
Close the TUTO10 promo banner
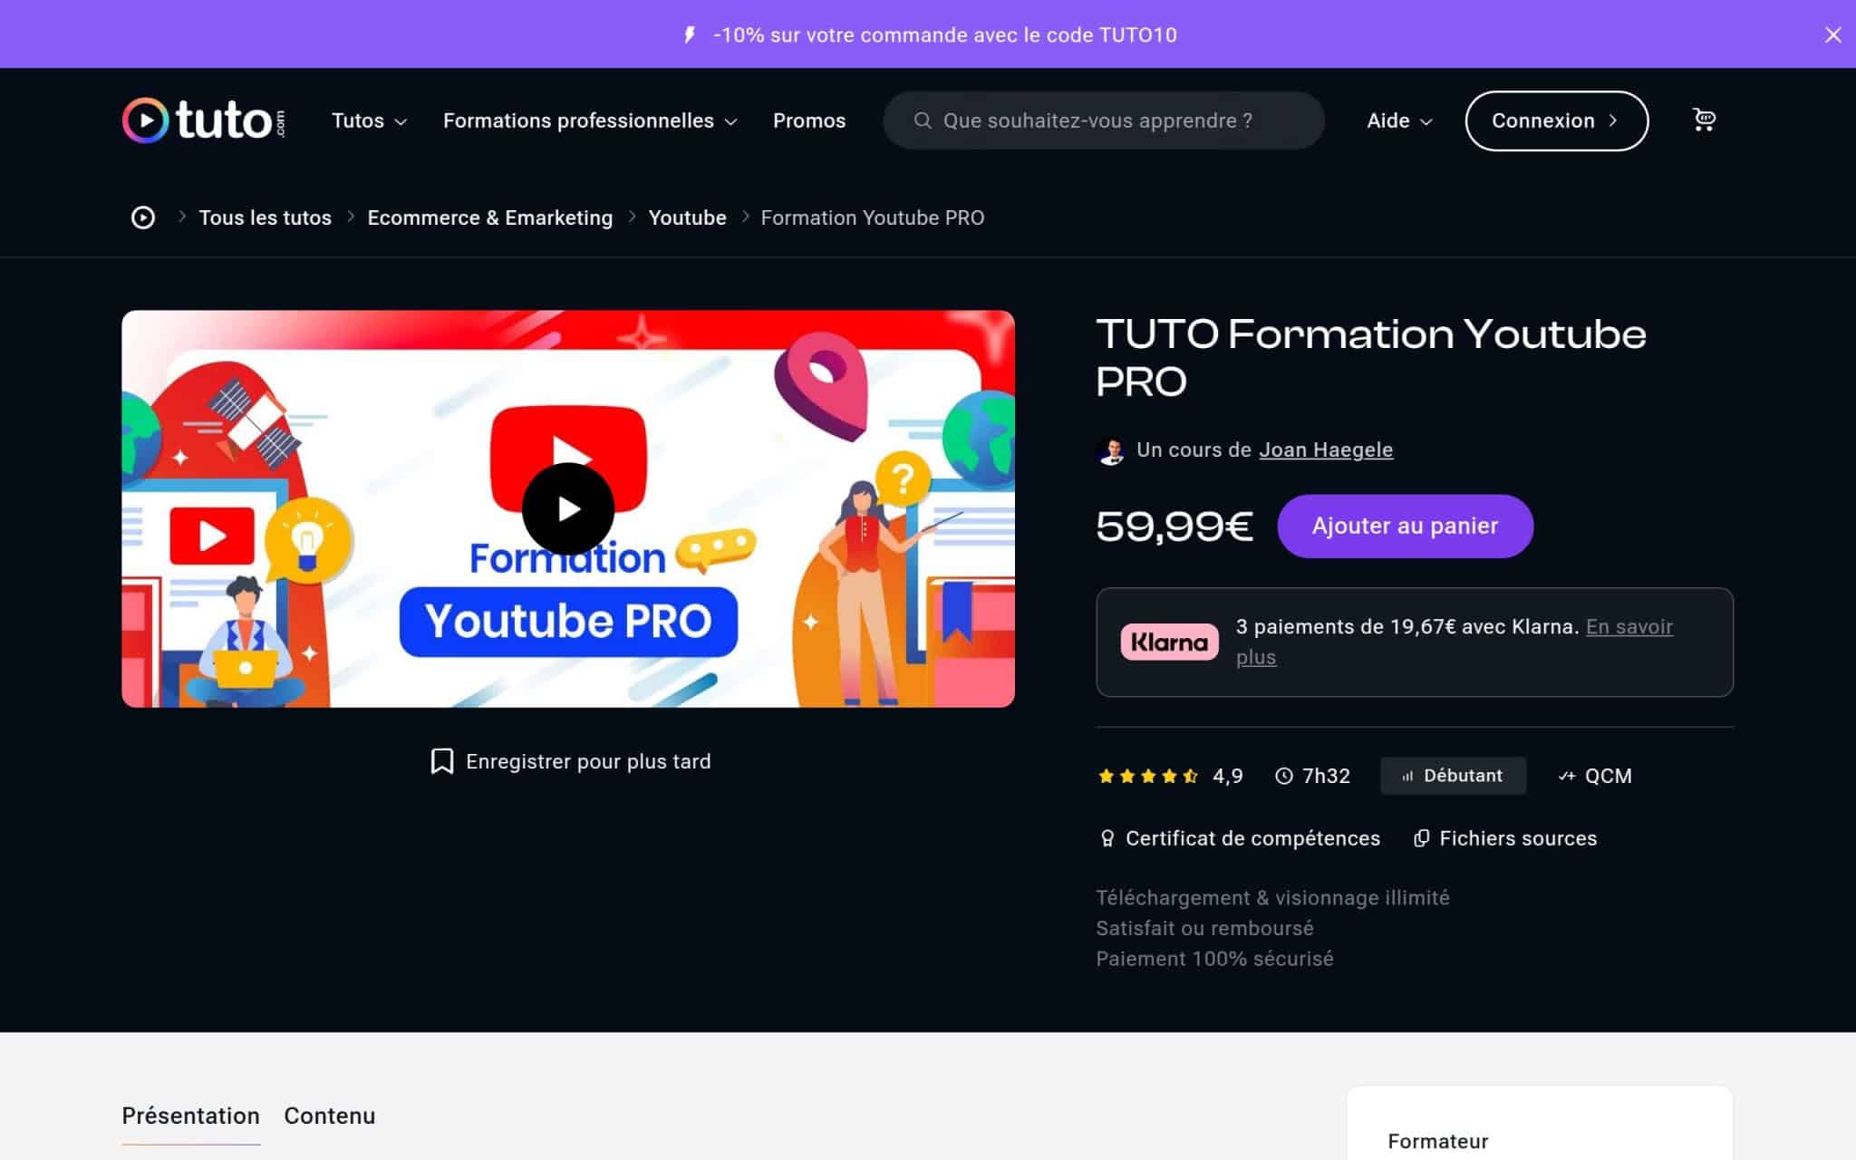[x=1832, y=34]
